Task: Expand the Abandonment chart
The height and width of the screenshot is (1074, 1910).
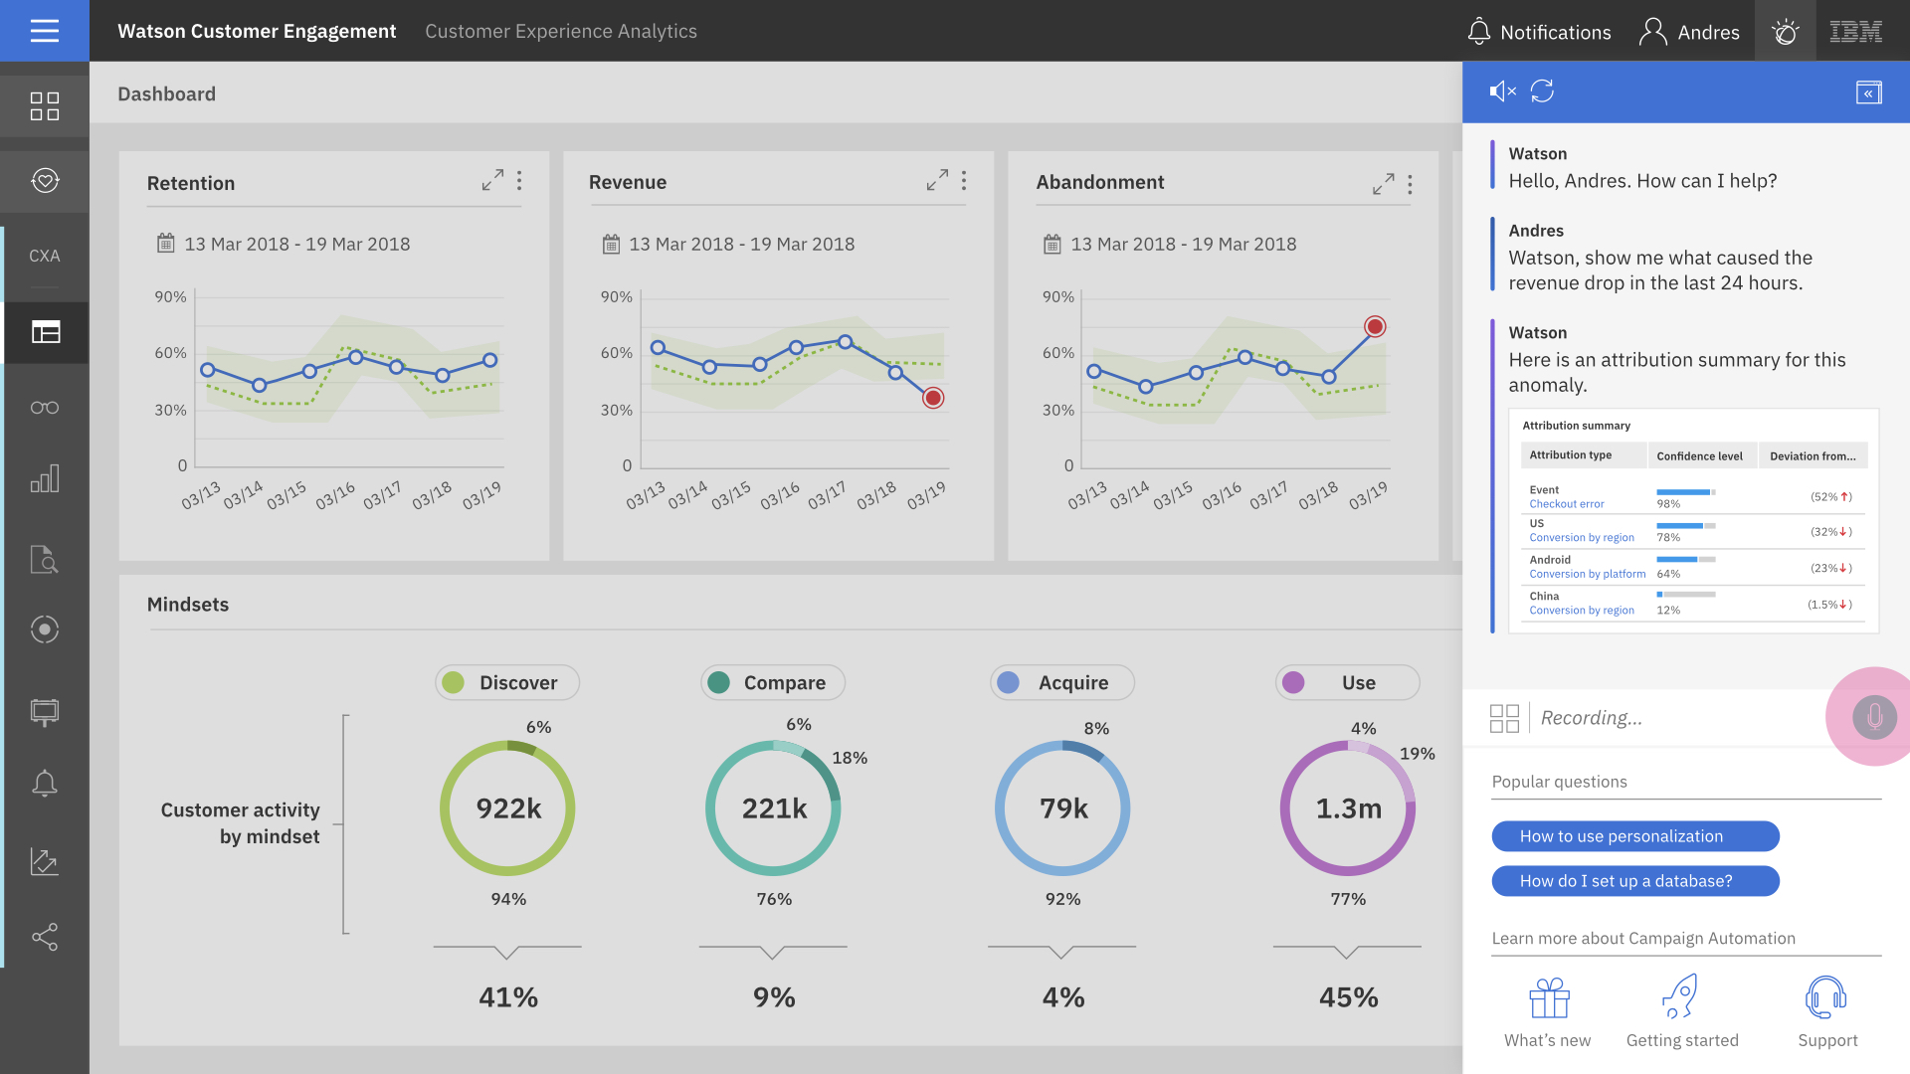Action: (1383, 184)
